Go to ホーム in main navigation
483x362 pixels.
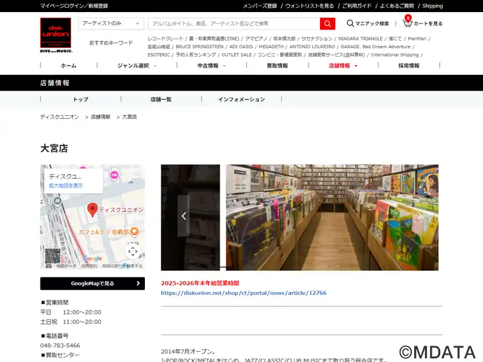pos(68,66)
